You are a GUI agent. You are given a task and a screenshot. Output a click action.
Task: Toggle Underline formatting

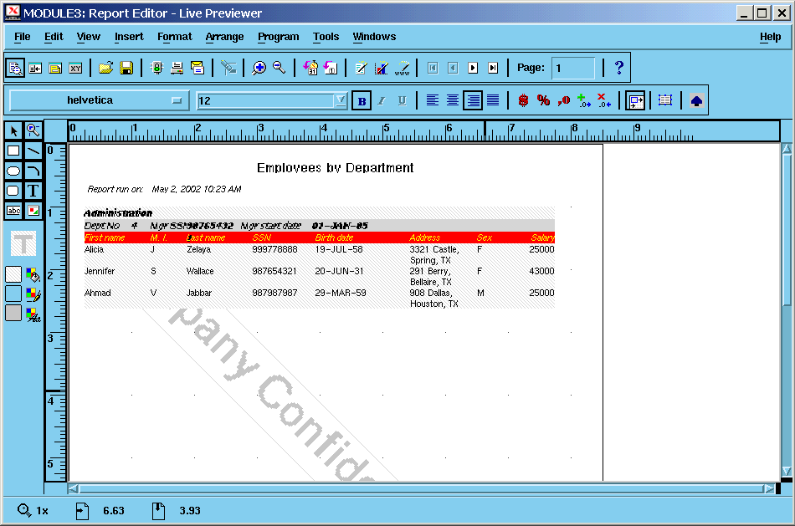point(402,101)
